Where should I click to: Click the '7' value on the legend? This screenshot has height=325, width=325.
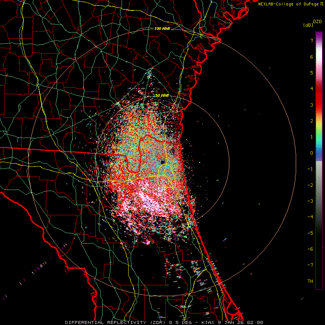tap(312, 40)
